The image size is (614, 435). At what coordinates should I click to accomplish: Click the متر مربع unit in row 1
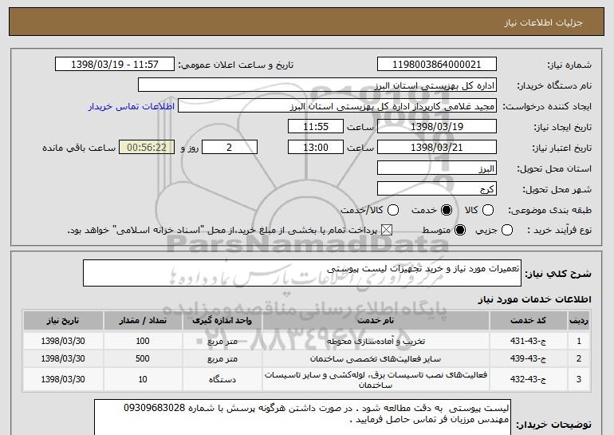pos(222,341)
